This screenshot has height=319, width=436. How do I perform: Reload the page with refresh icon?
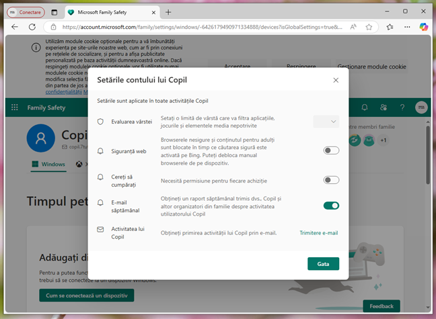34,28
